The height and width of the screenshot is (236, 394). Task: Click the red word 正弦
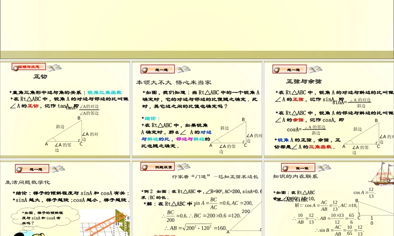point(298,99)
